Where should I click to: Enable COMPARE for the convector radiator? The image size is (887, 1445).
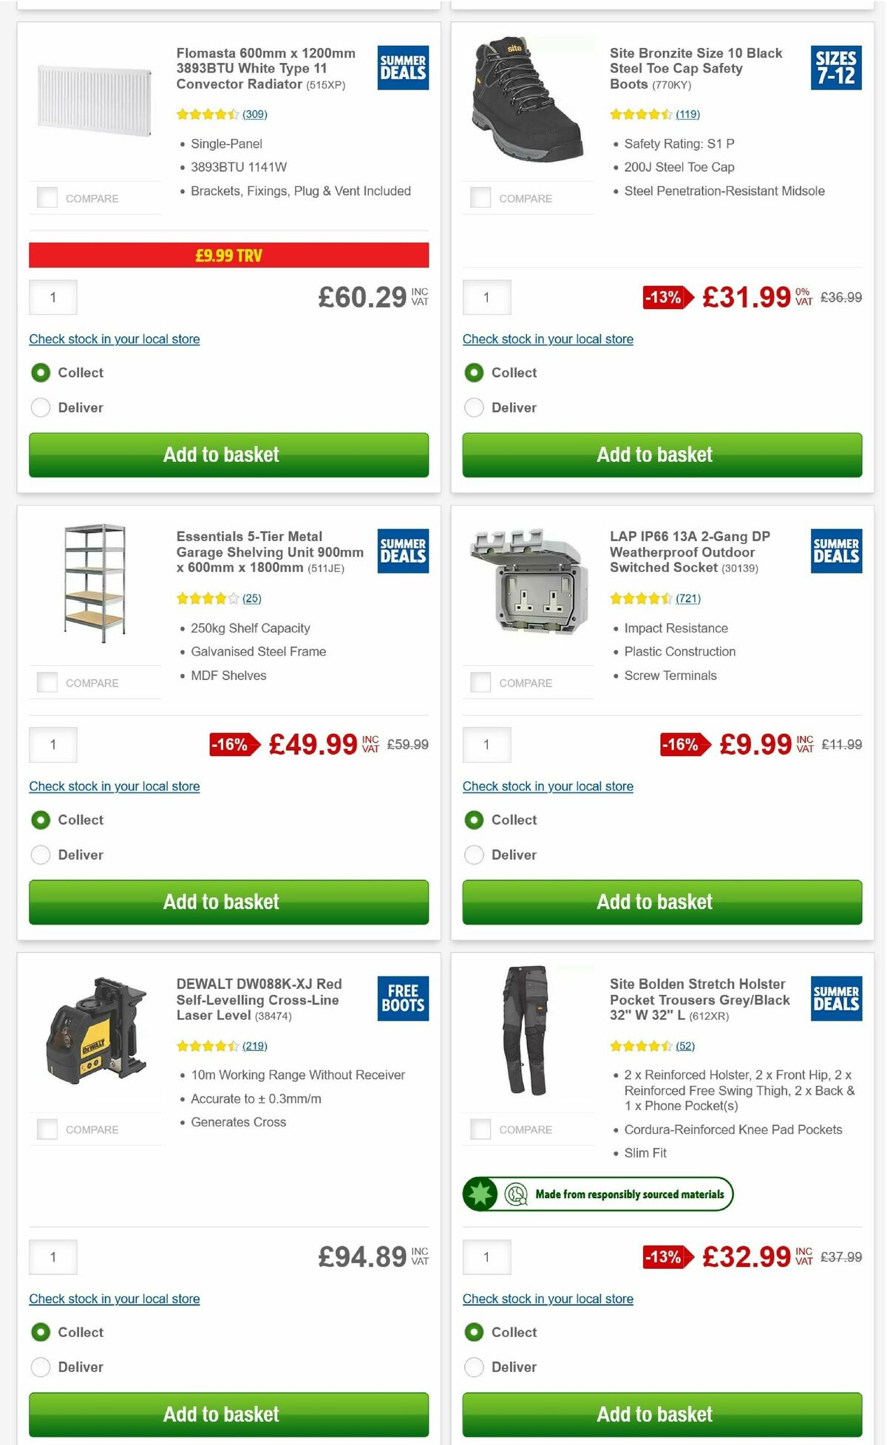(x=48, y=197)
